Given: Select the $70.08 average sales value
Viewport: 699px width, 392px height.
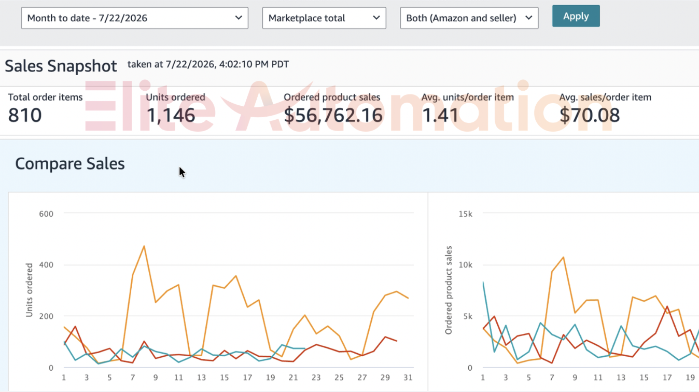Looking at the screenshot, I should click(x=590, y=115).
